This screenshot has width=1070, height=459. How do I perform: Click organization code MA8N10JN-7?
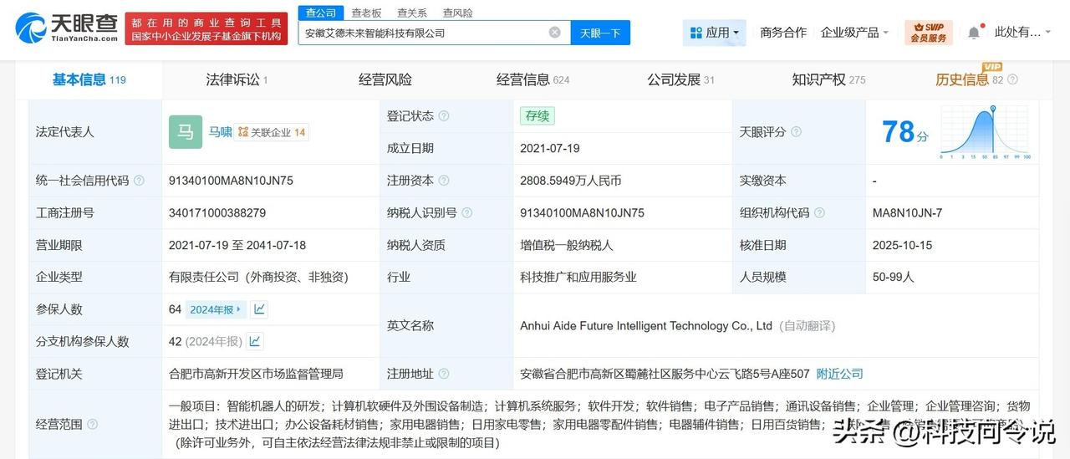907,213
